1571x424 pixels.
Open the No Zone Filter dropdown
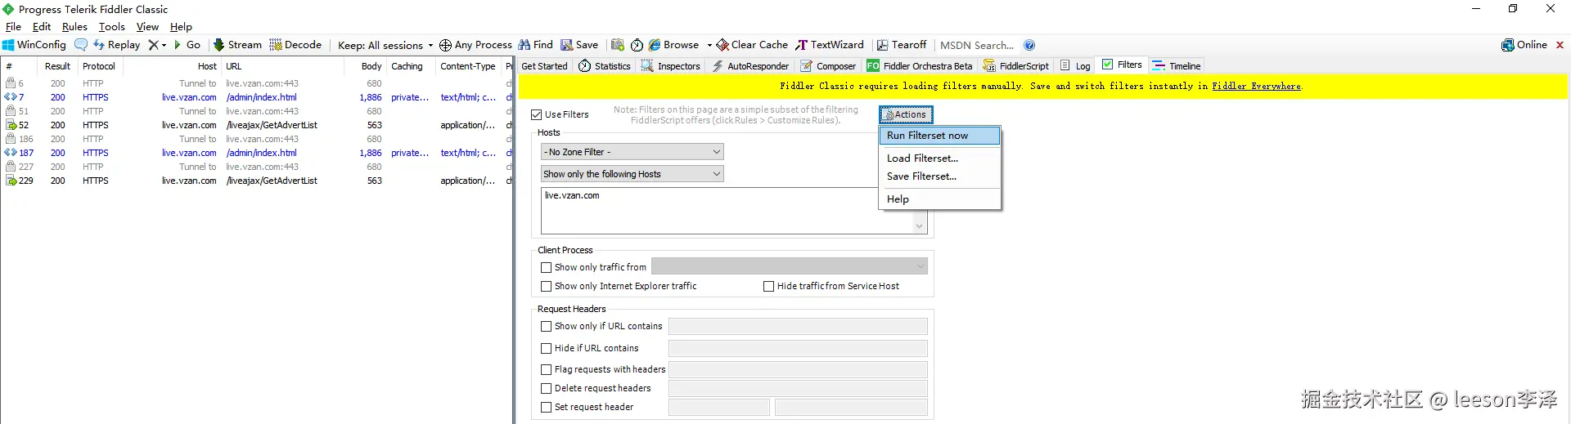coord(632,152)
